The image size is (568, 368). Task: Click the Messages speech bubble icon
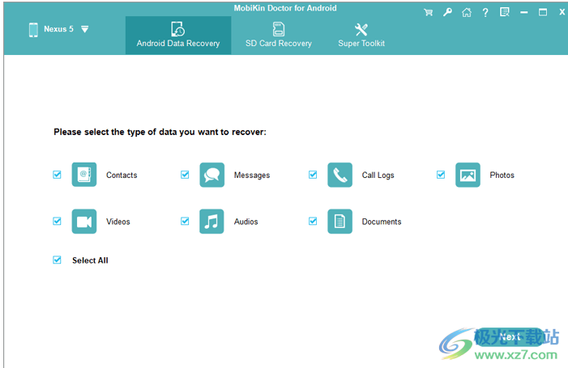pyautogui.click(x=211, y=175)
